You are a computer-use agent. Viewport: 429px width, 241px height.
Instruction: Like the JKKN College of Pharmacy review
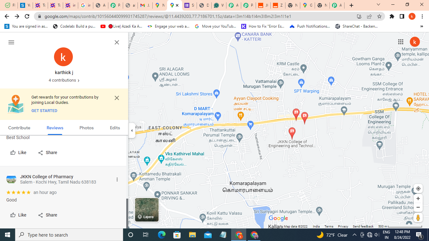point(18,215)
